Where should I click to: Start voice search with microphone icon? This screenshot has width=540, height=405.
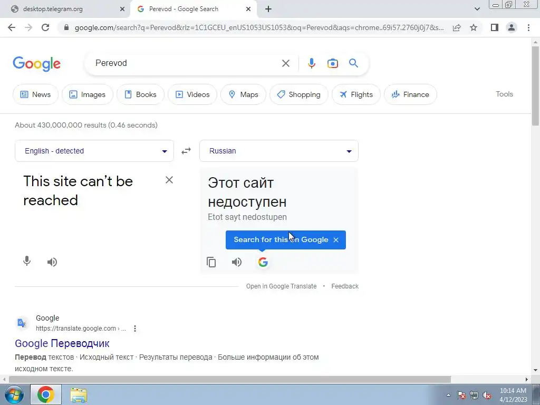pos(311,63)
